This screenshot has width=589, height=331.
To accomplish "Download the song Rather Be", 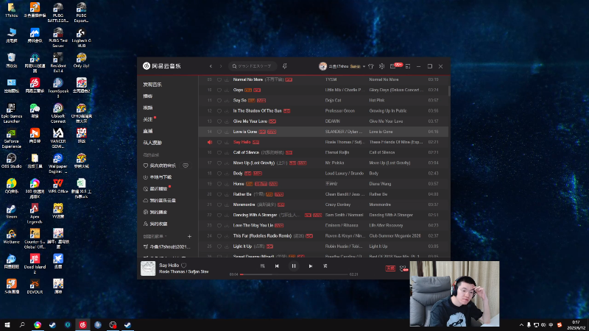I will 227,194.
